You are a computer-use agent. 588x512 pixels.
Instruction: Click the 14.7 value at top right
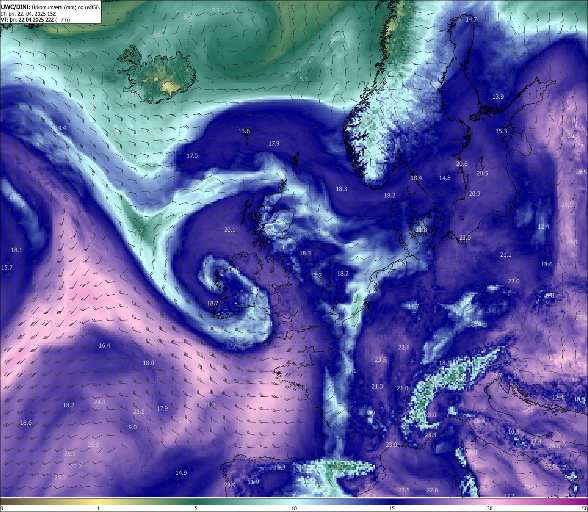point(471,19)
